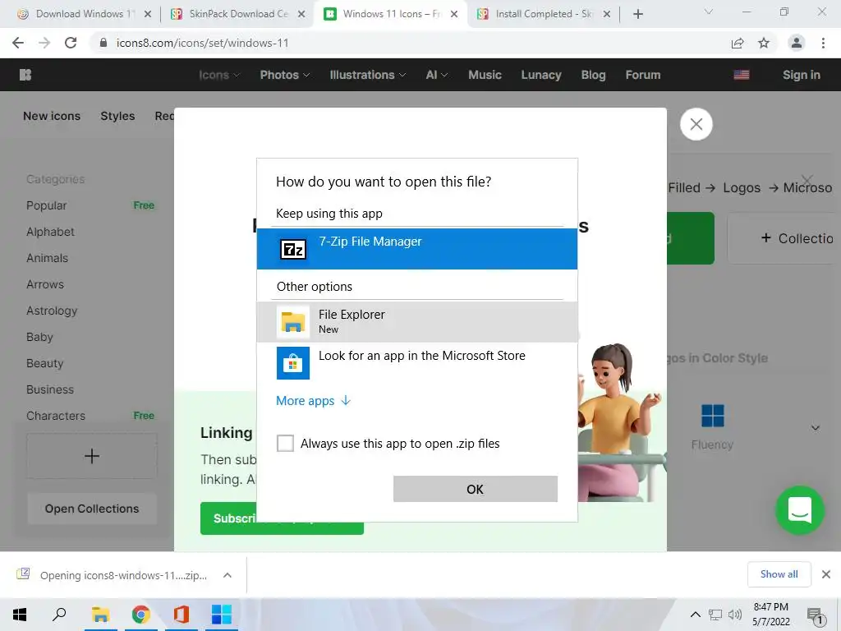Expand the More apps list

coord(313,401)
